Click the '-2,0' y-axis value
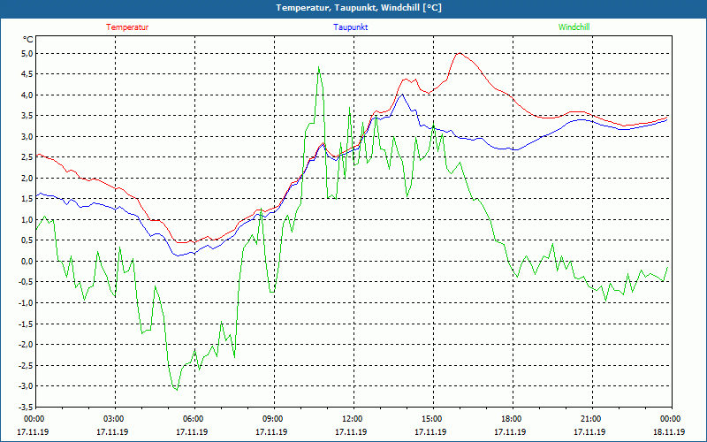This screenshot has height=442, width=707. tap(27, 345)
